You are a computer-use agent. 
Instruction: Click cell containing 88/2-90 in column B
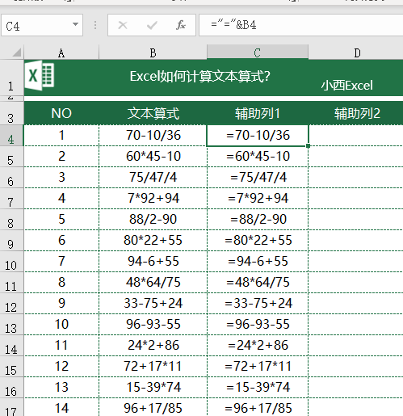[x=153, y=220]
